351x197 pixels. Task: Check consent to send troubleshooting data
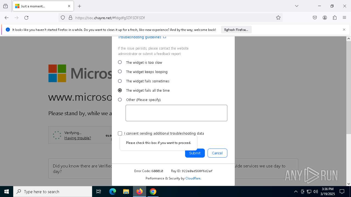tap(120, 133)
